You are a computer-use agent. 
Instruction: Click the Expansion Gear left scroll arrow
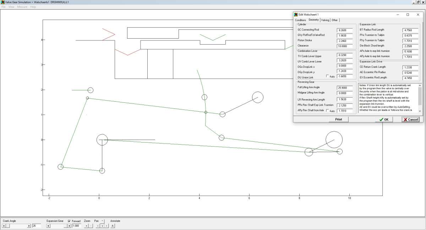pyautogui.click(x=48, y=226)
